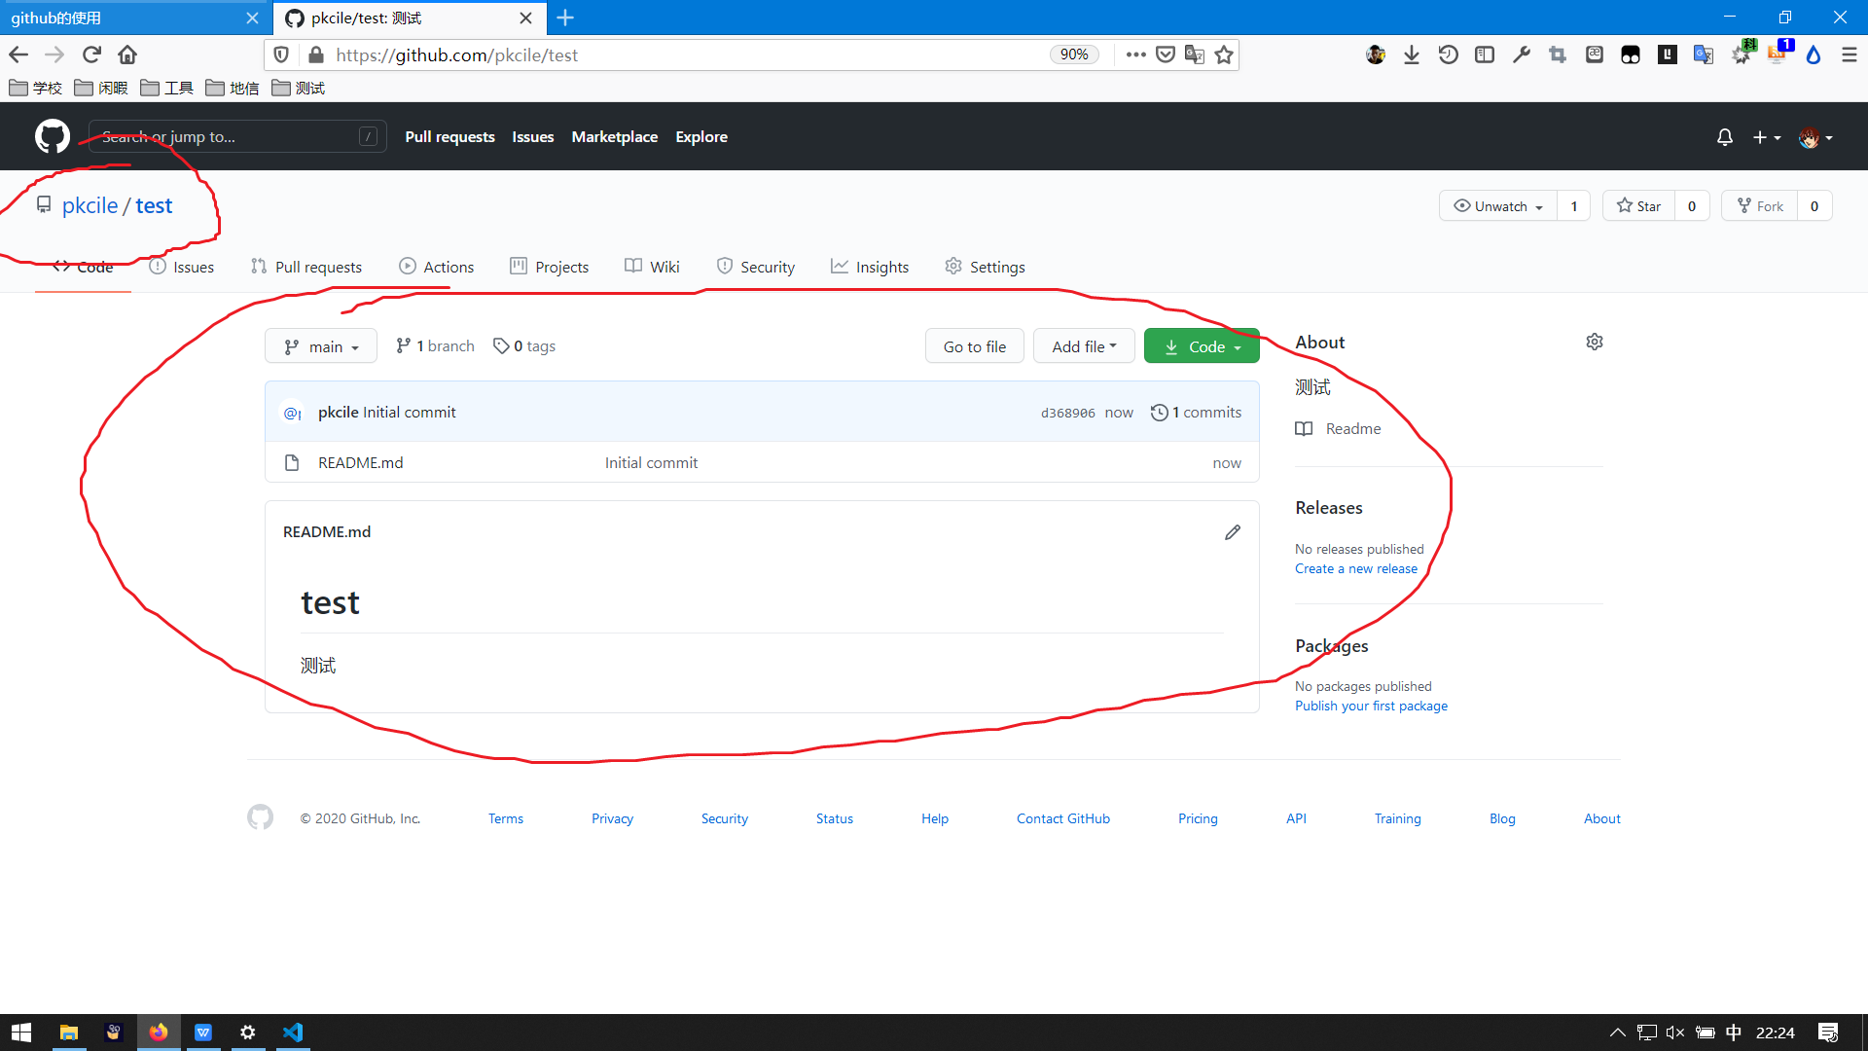
Task: Open Firefox hamburger menu
Action: [x=1850, y=54]
